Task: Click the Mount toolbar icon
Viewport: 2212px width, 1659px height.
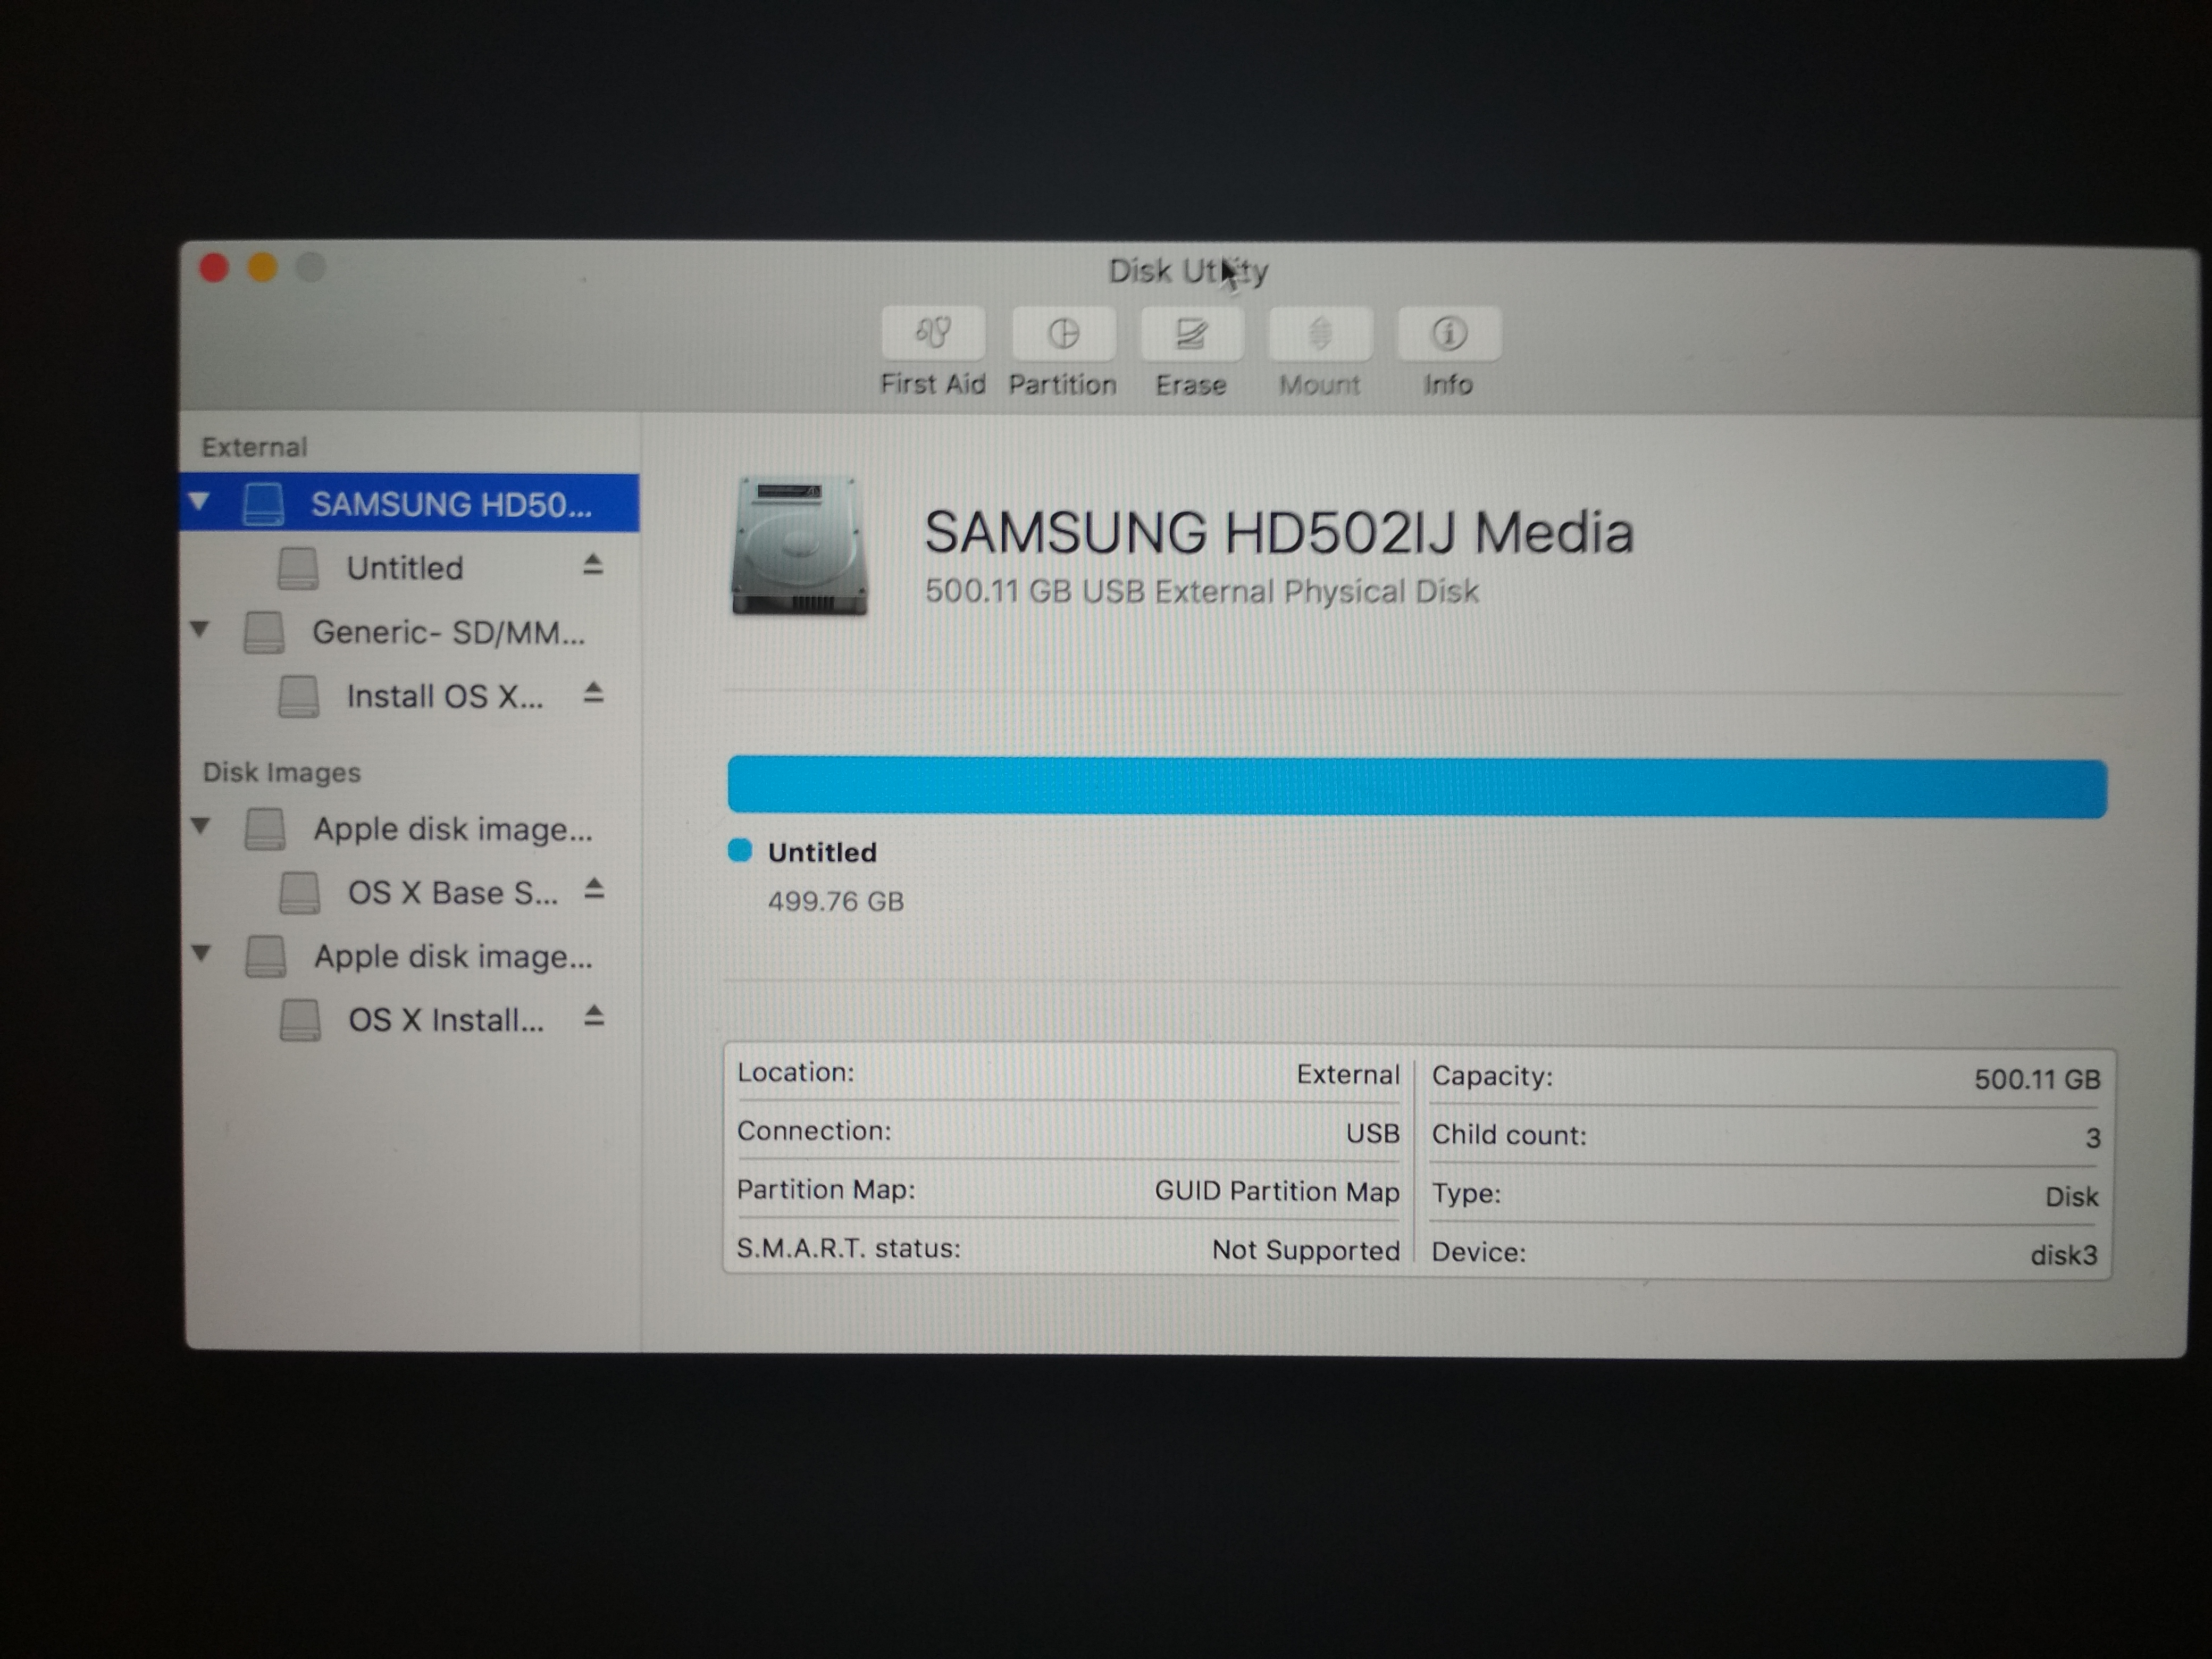Action: (x=1320, y=333)
